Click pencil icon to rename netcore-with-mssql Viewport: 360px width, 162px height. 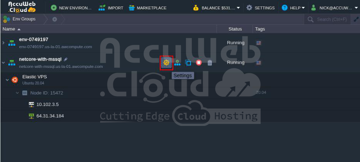(66, 60)
